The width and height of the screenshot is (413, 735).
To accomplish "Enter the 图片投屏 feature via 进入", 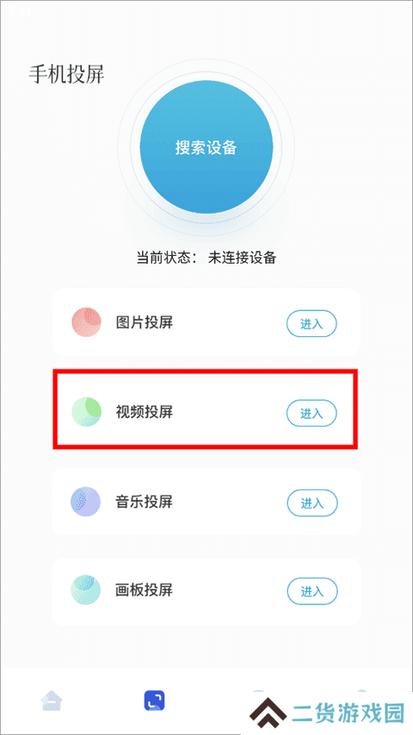I will [311, 323].
